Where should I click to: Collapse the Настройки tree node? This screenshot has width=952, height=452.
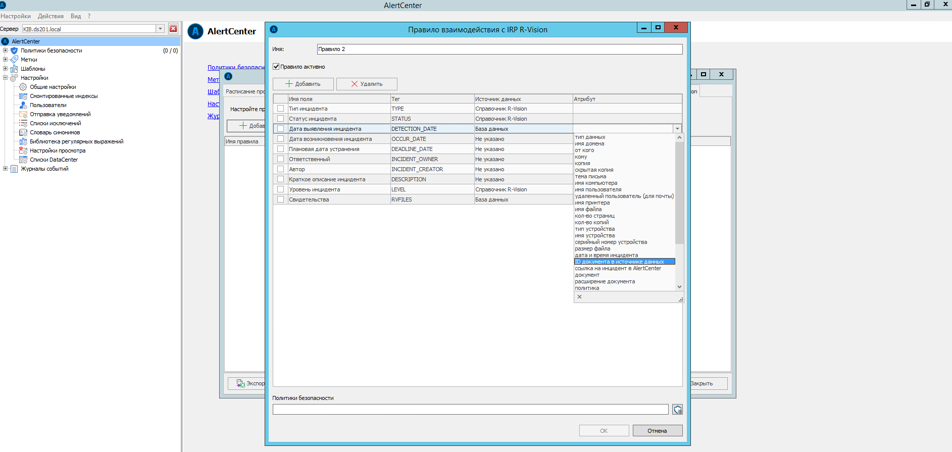tap(5, 78)
